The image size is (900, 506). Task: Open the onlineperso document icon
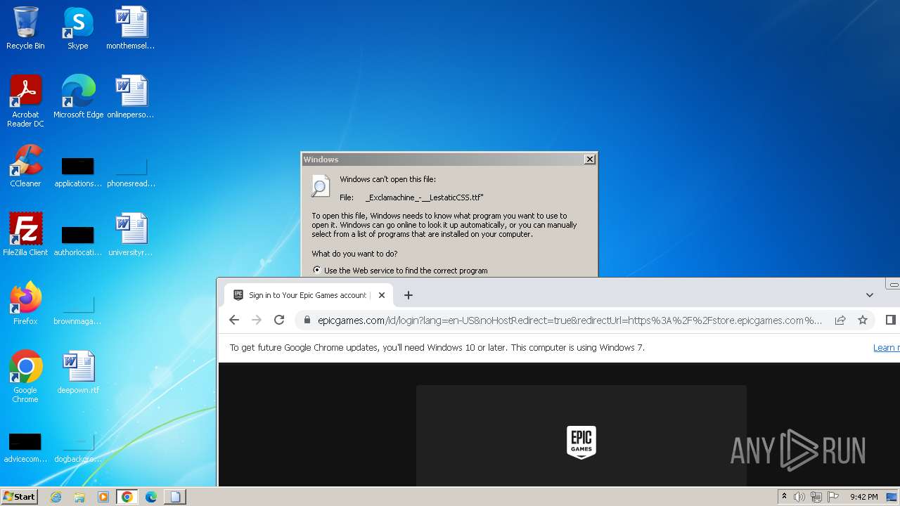131,97
